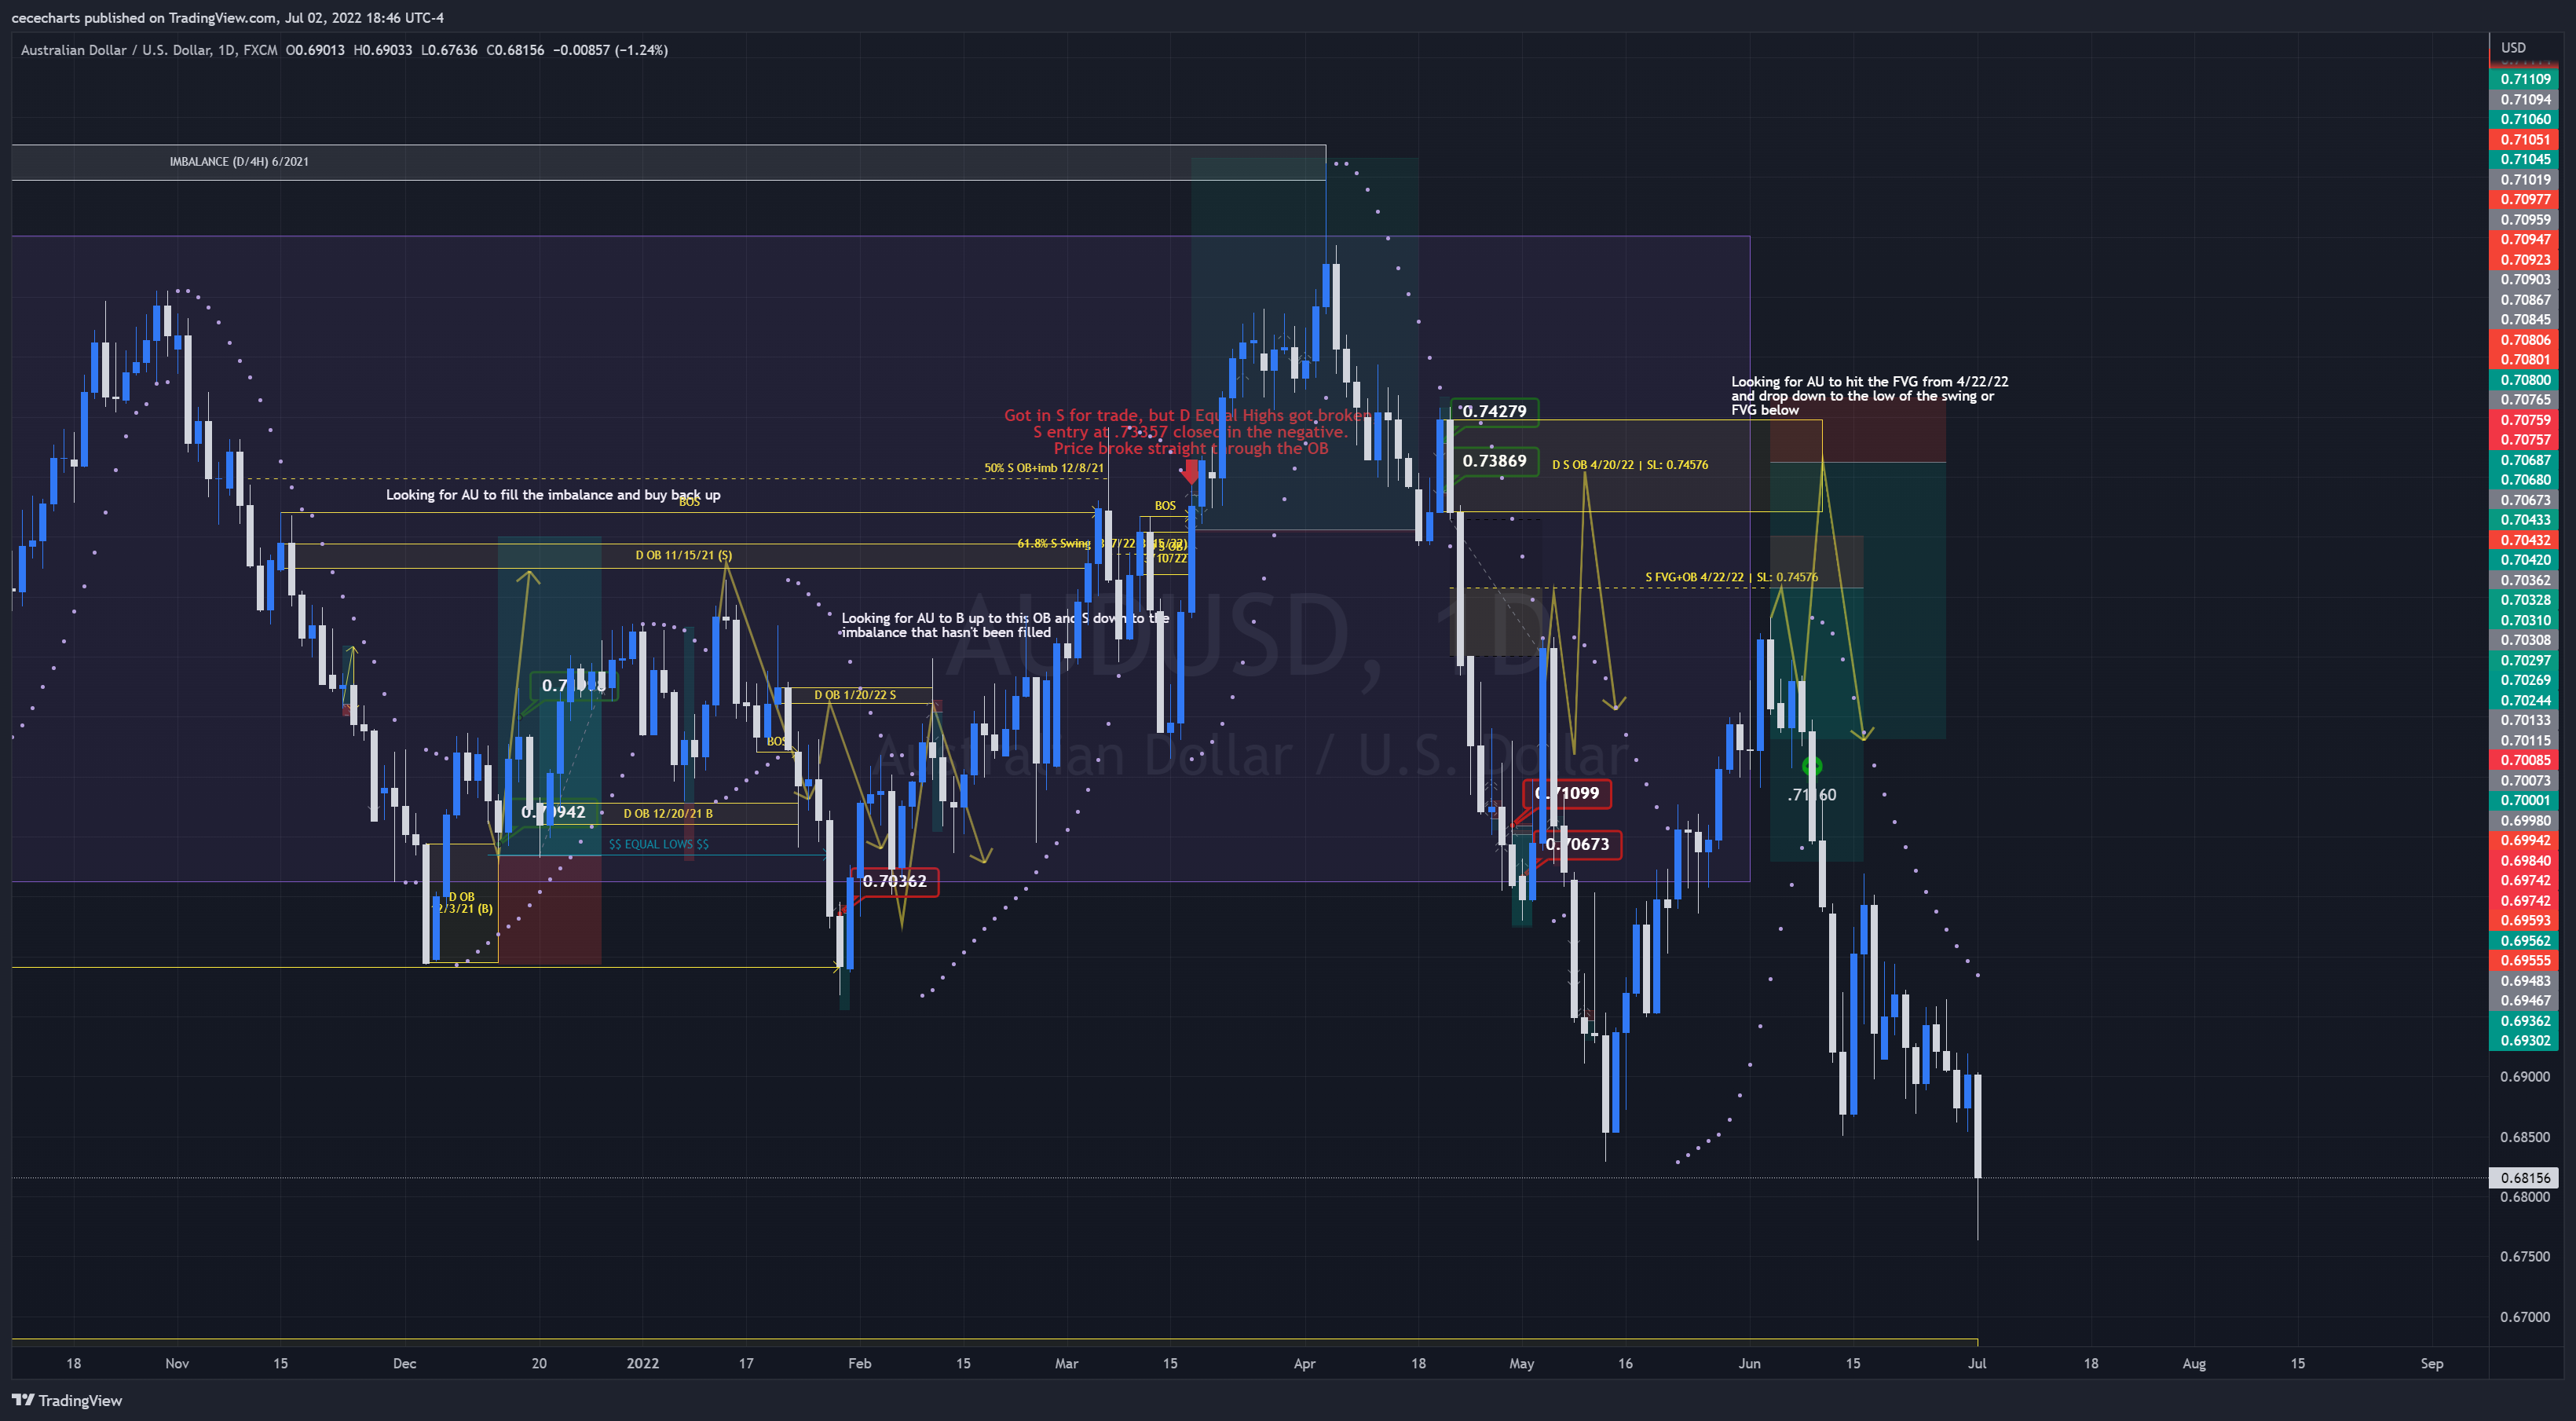Click the red 0.70085 price axis label
The height and width of the screenshot is (1421, 2576).
[2524, 760]
